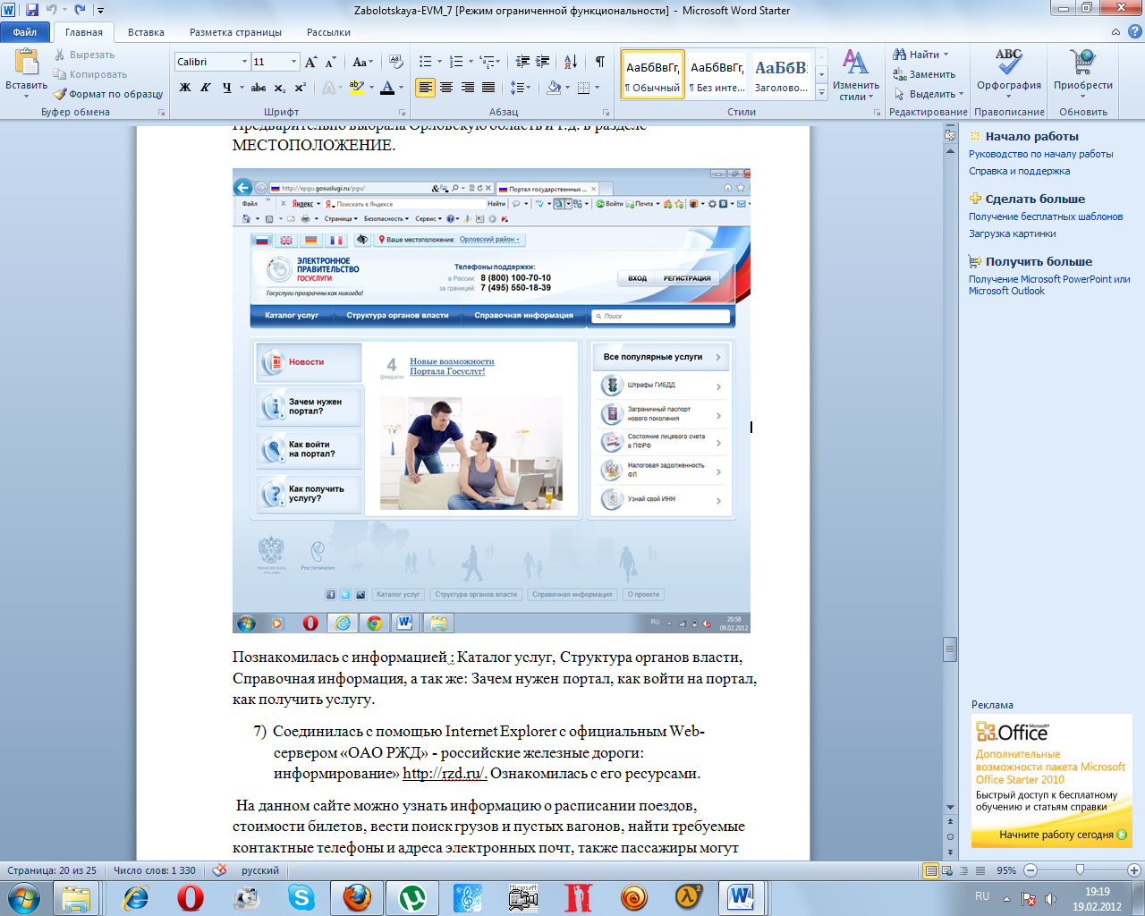Expand the styles gallery with the More arrow

click(x=821, y=91)
